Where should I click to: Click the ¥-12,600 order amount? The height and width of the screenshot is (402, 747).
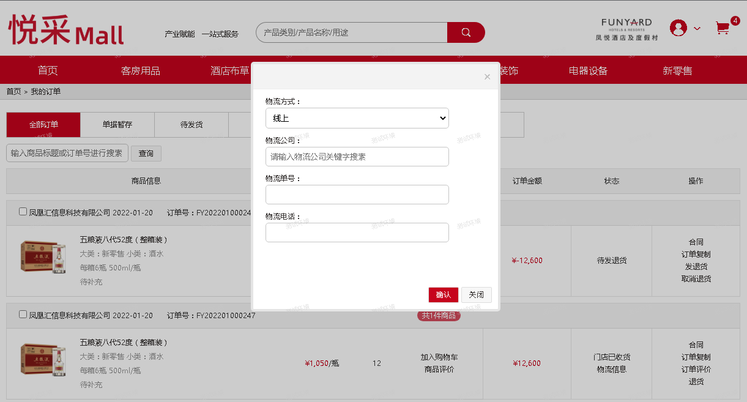pyautogui.click(x=527, y=261)
